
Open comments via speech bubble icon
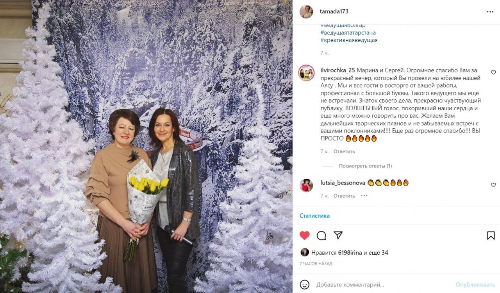(321, 235)
